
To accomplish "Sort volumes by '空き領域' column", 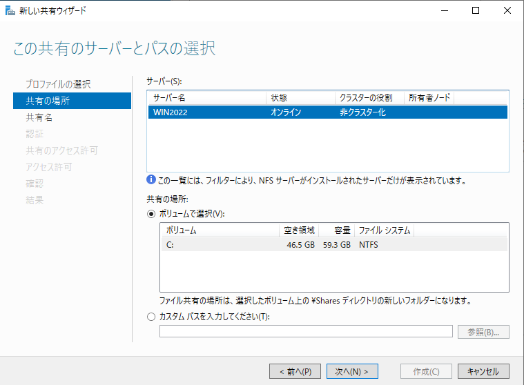I will point(300,230).
